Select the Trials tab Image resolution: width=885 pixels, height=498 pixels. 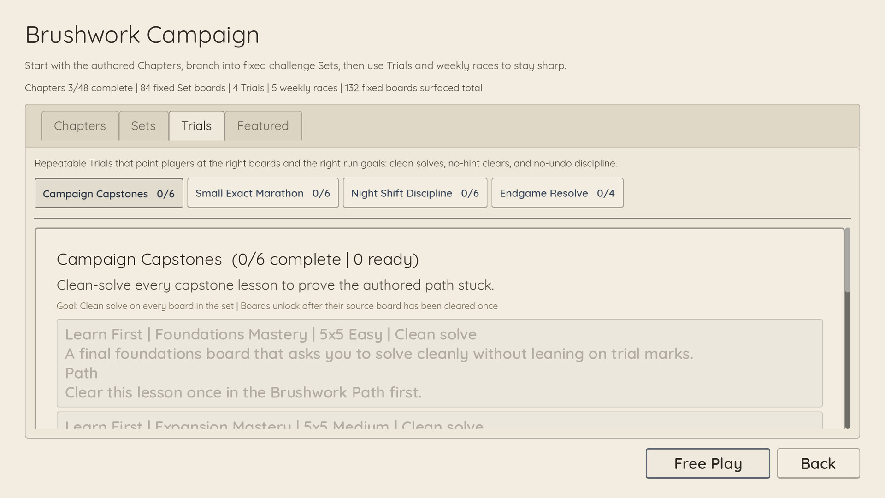point(196,126)
